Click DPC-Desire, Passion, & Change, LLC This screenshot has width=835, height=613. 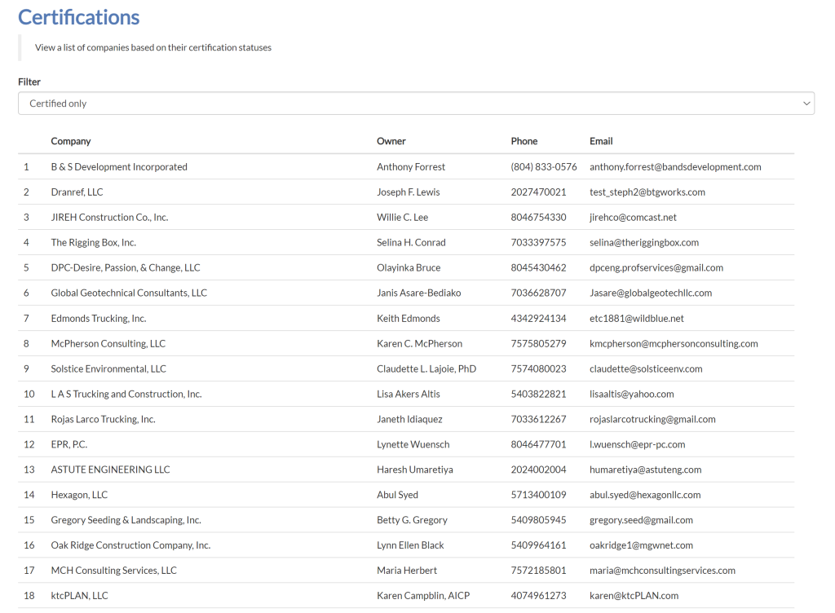tap(126, 268)
